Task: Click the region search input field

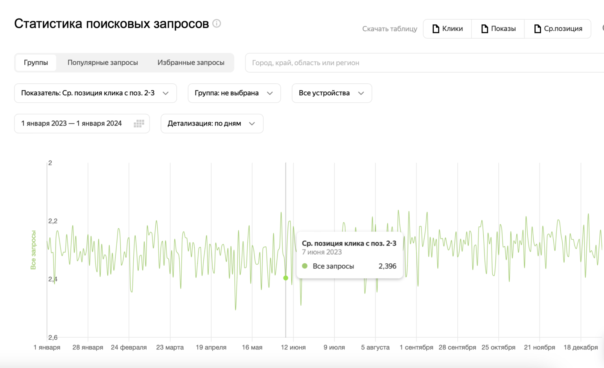Action: coord(425,63)
